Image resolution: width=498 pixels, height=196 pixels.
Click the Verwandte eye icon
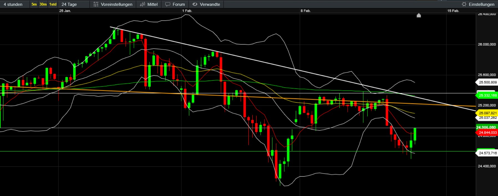[x=195, y=4]
